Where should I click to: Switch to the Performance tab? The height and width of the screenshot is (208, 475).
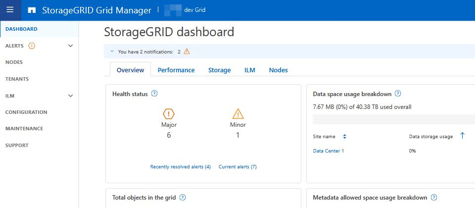(x=176, y=70)
